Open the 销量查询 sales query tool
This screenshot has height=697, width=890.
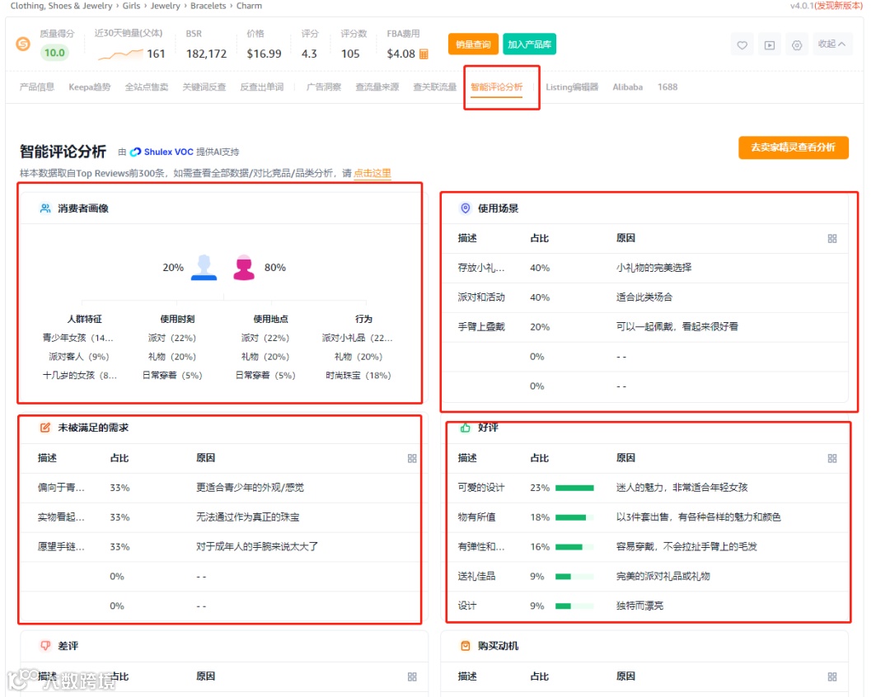tap(472, 44)
